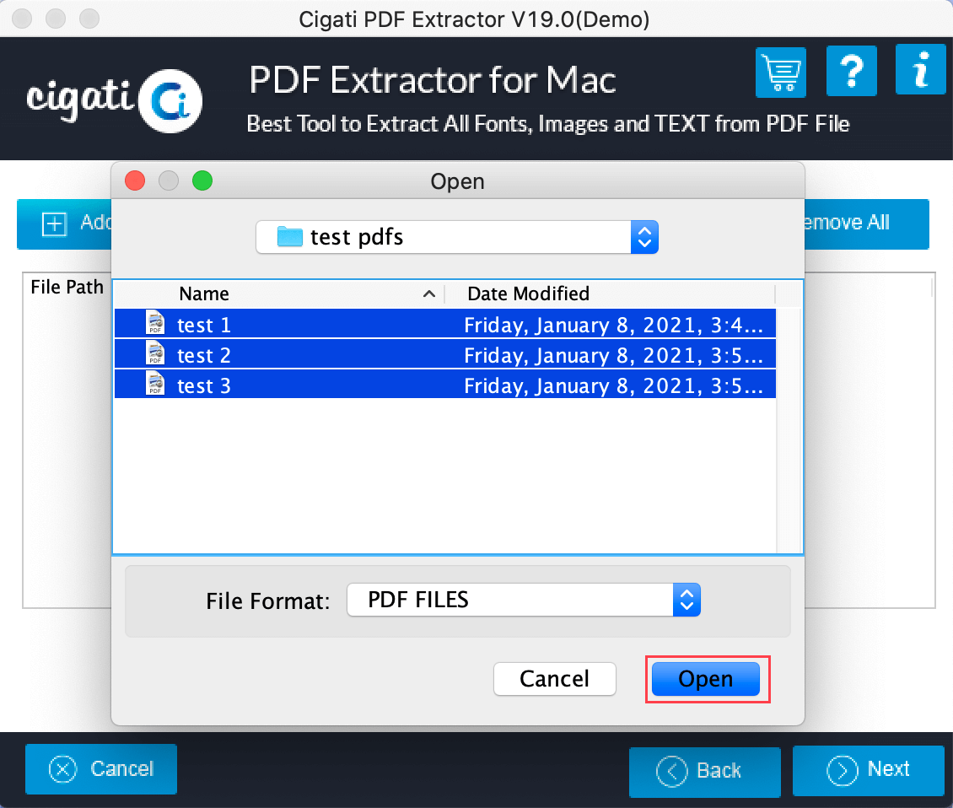Click the folder icon in test pdfs dropdown

[x=289, y=236]
